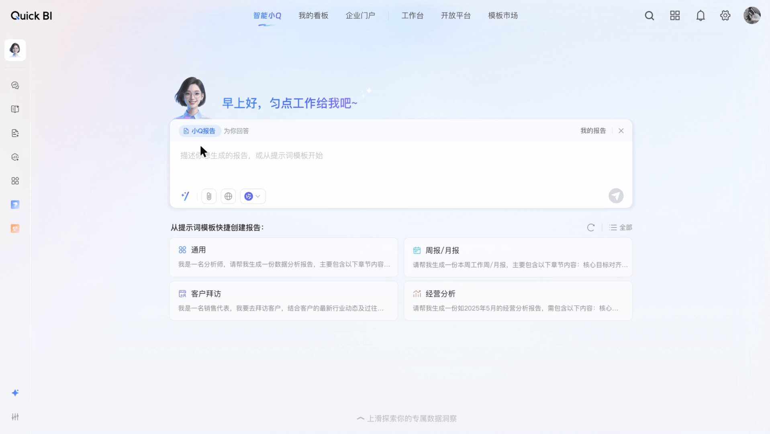Select the 周报/月报 template card
The width and height of the screenshot is (770, 434).
[518, 257]
